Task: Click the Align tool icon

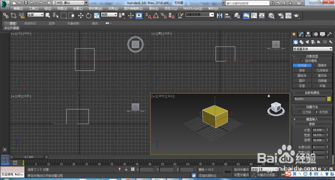Action: pos(228,16)
